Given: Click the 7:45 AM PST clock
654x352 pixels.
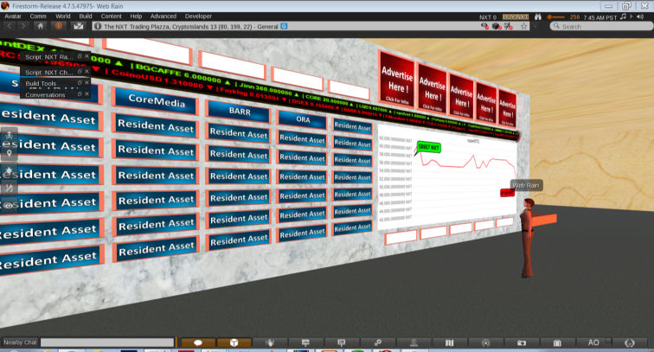Looking at the screenshot, I should tap(599, 17).
